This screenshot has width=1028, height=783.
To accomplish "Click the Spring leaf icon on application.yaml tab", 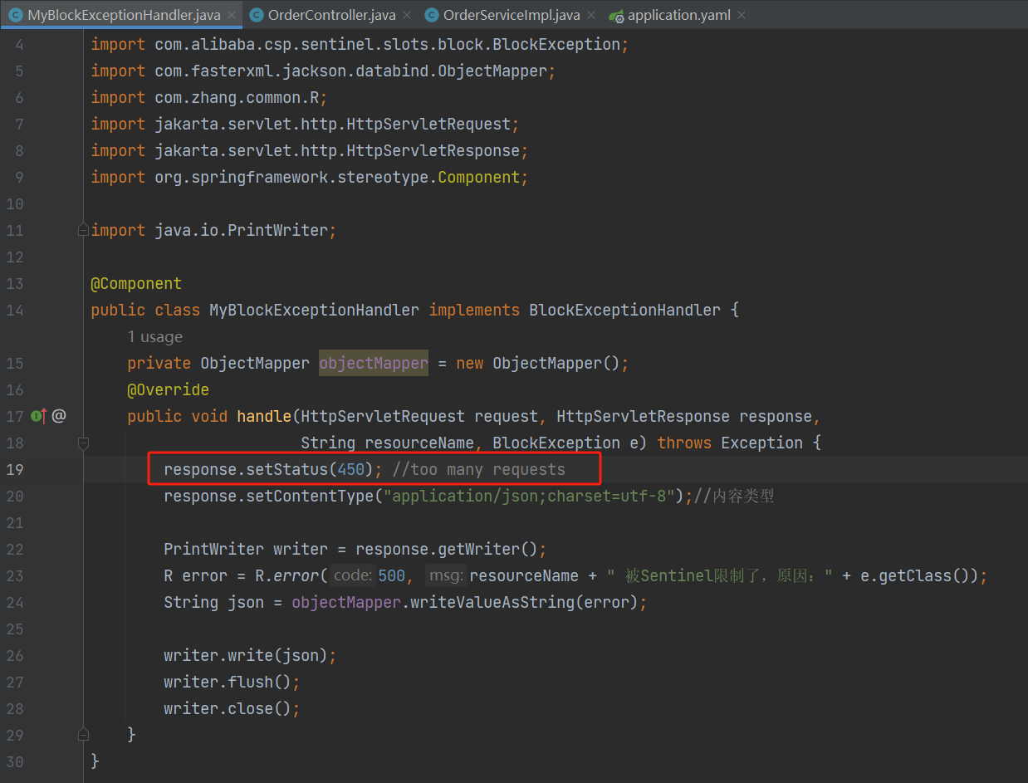I will click(615, 15).
